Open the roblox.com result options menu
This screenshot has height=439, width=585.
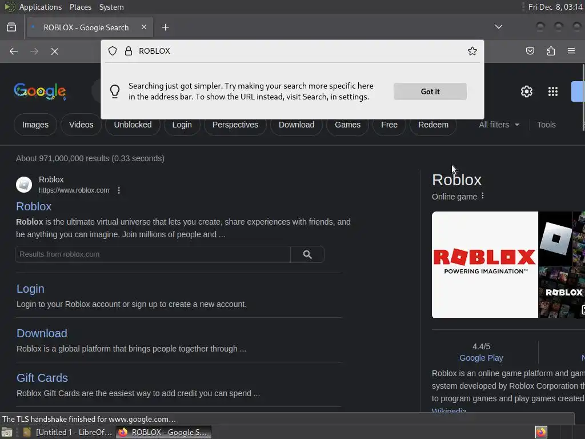point(119,190)
